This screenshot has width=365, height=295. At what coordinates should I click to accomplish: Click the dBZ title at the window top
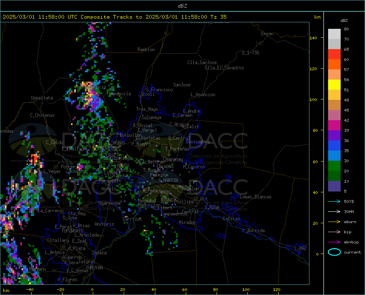(x=182, y=6)
